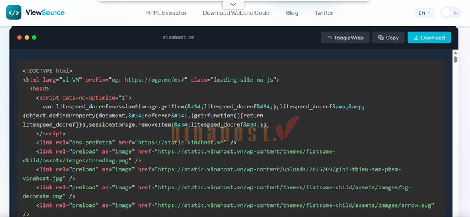Image resolution: width=470 pixels, height=217 pixels.
Task: Click the arrow.svg preload link line
Action: pyautogui.click(x=235, y=205)
